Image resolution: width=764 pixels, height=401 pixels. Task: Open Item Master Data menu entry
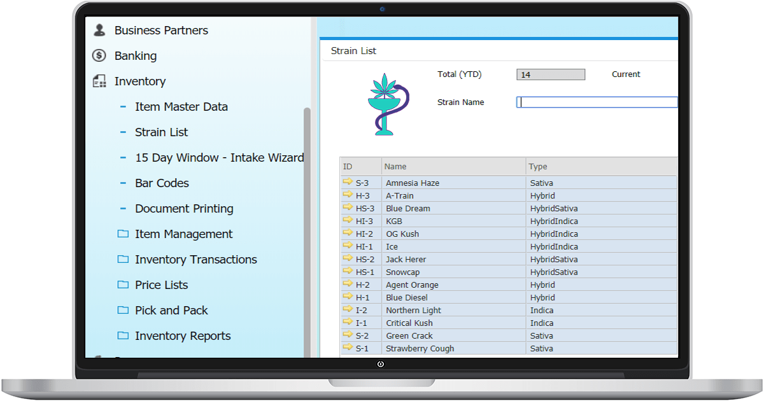click(x=181, y=107)
